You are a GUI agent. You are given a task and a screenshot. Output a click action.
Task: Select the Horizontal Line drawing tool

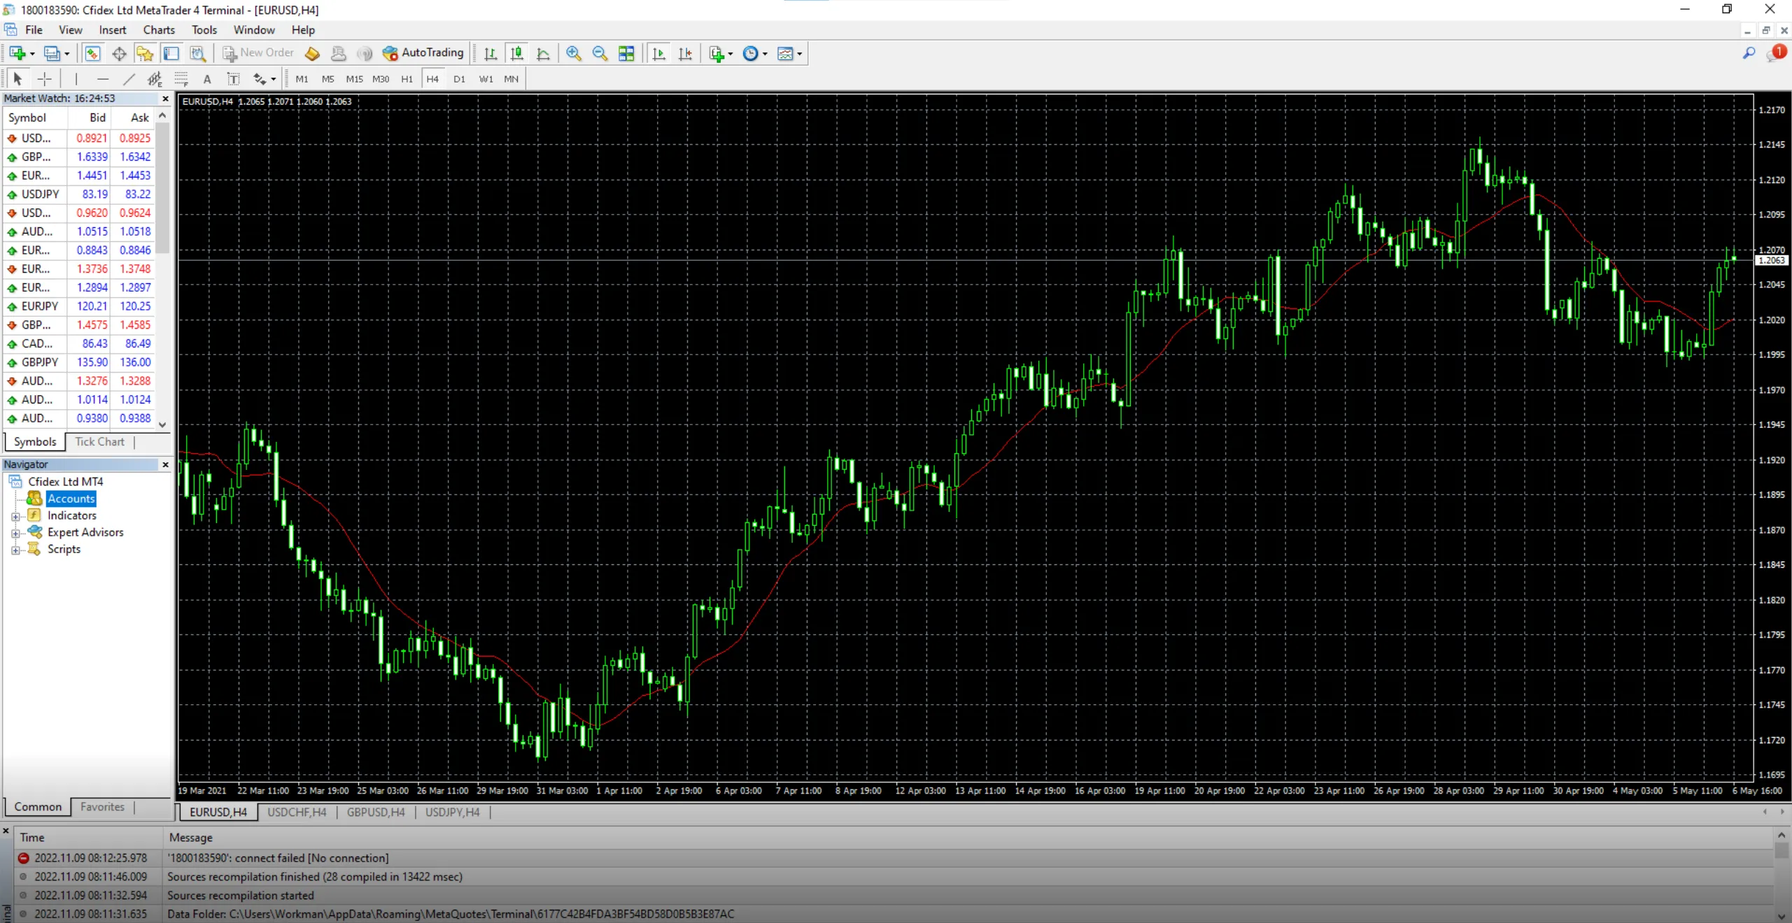[x=103, y=79]
